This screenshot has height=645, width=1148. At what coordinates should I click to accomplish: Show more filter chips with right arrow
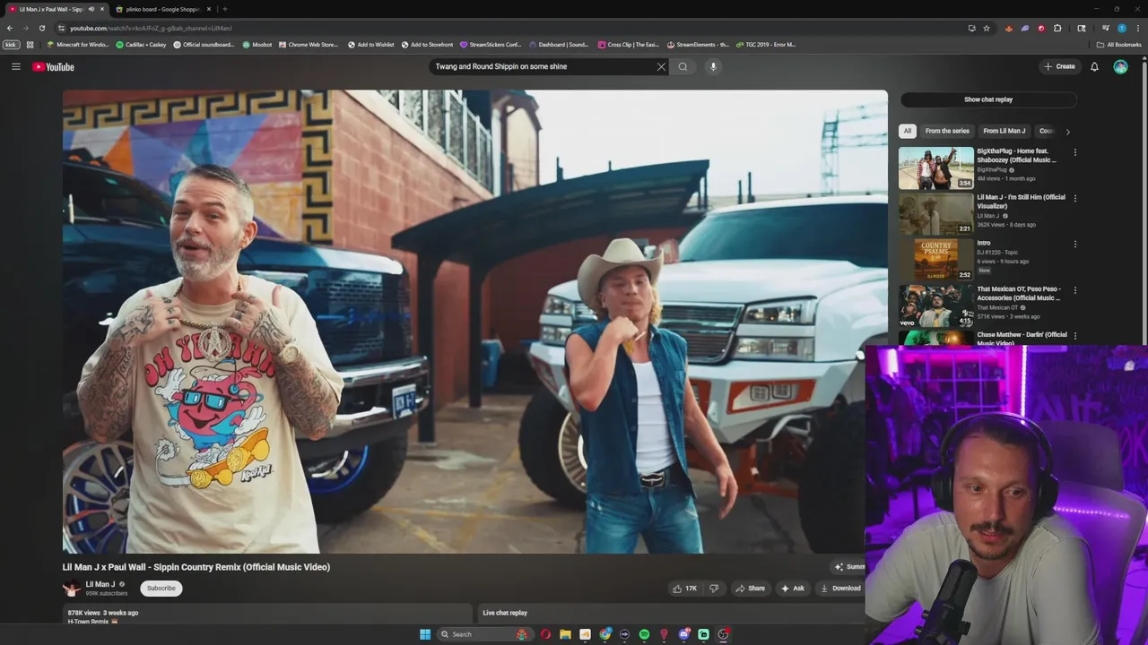coord(1067,132)
